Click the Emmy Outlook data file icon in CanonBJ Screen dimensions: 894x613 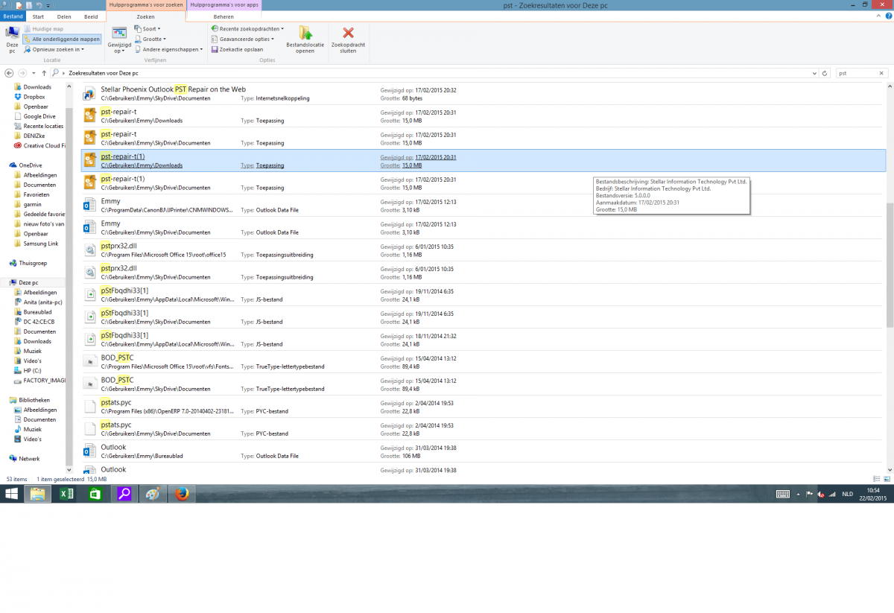click(89, 206)
